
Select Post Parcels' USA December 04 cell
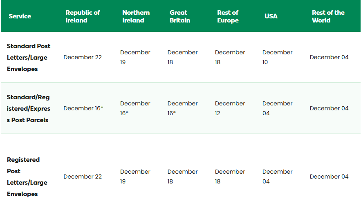point(277,108)
